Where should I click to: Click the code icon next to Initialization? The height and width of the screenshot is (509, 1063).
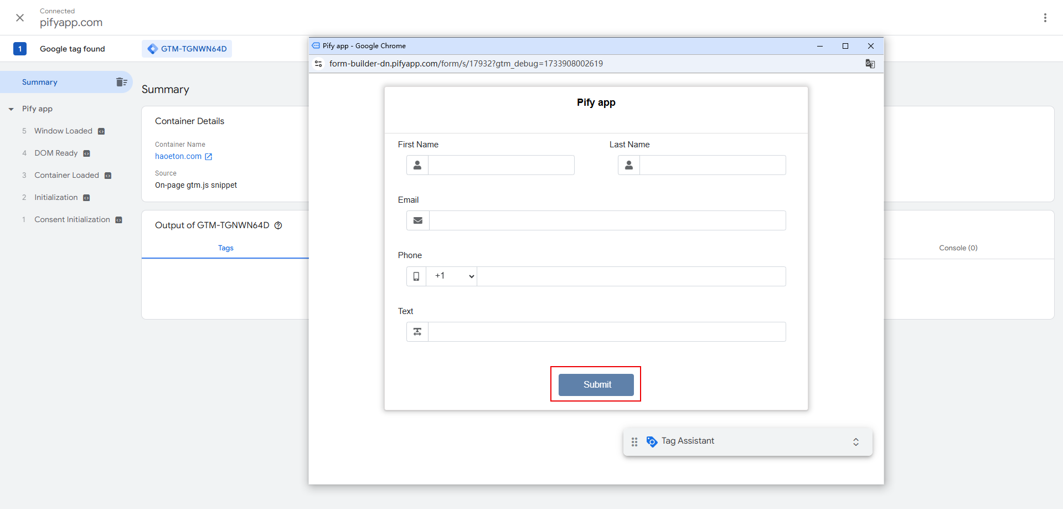click(x=86, y=198)
